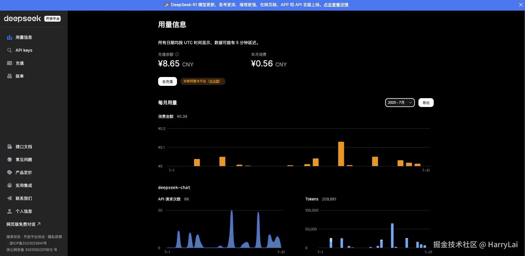Screen dimensions: 525x256
Task: Click the 消费金额 ¥0.39 label
Action: (173, 116)
